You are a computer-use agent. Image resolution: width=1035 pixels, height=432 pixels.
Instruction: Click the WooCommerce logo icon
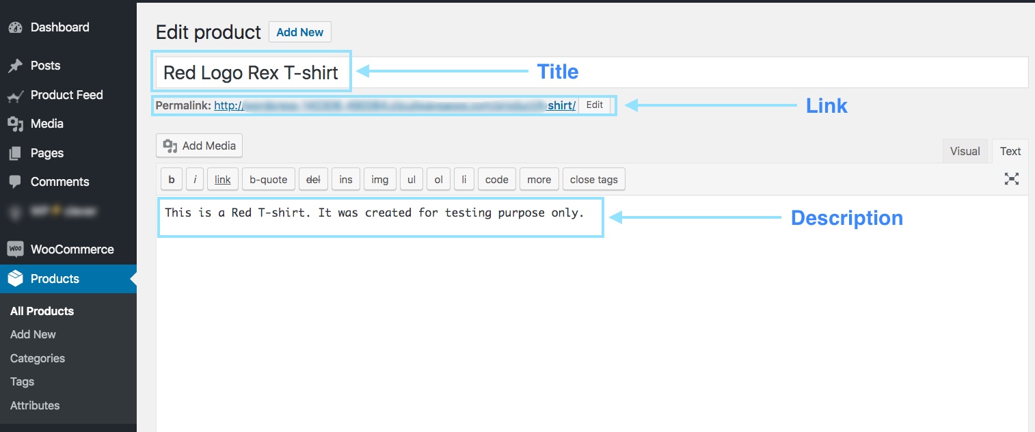click(15, 249)
